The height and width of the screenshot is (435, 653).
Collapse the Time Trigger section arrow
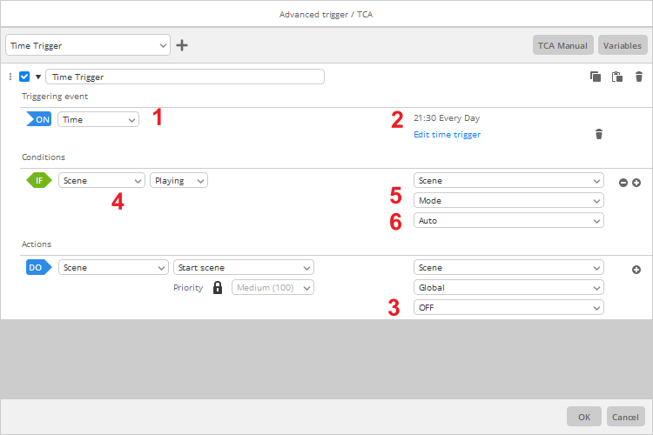[37, 77]
